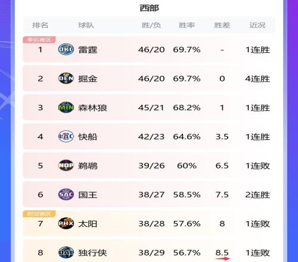Click the 胜率 column header
The width and height of the screenshot is (298, 262).
coord(187,25)
